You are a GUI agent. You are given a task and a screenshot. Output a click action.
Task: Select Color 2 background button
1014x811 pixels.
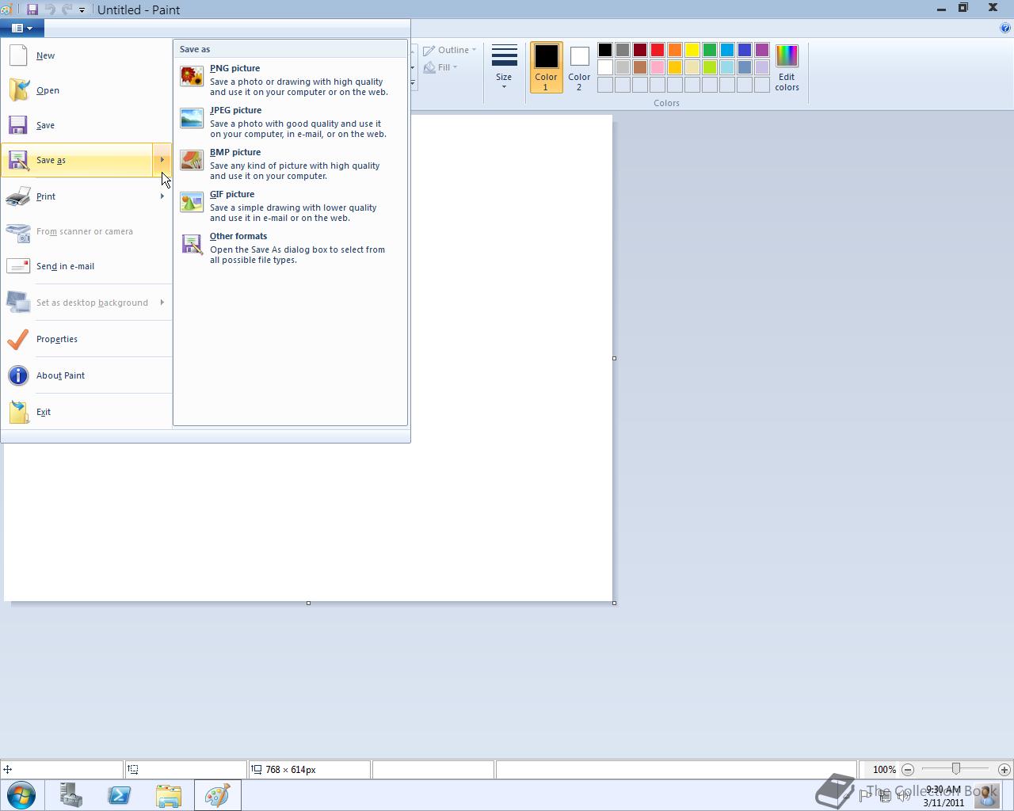(x=579, y=68)
